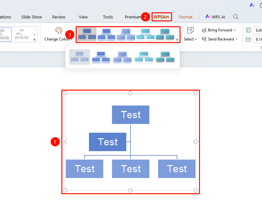Choose the second blue style in ribbon gallery
The width and height of the screenshot is (262, 201).
(106, 34)
